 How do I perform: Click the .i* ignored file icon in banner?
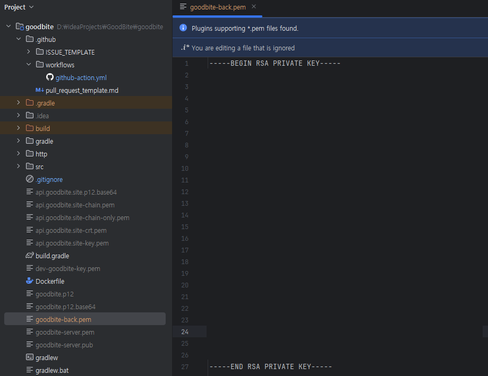185,48
